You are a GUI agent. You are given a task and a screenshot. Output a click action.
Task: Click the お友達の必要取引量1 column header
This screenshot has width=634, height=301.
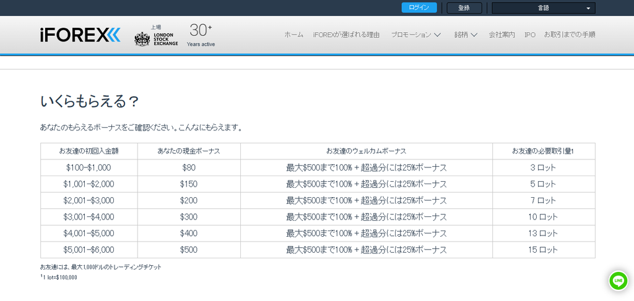click(544, 151)
